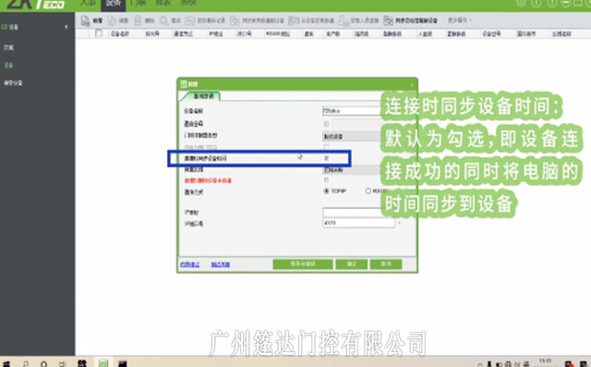Select the TCP/IP communication radio button
This screenshot has width=591, height=367.
[x=326, y=191]
